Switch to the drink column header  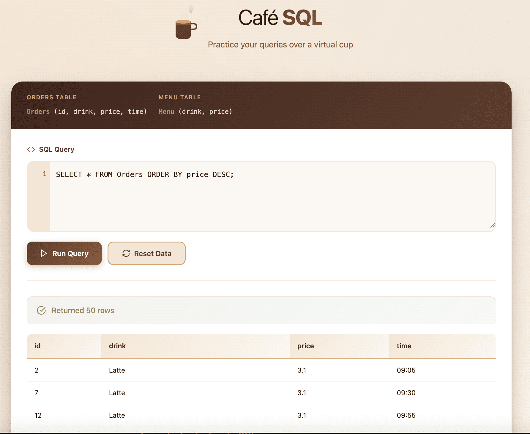pos(117,346)
